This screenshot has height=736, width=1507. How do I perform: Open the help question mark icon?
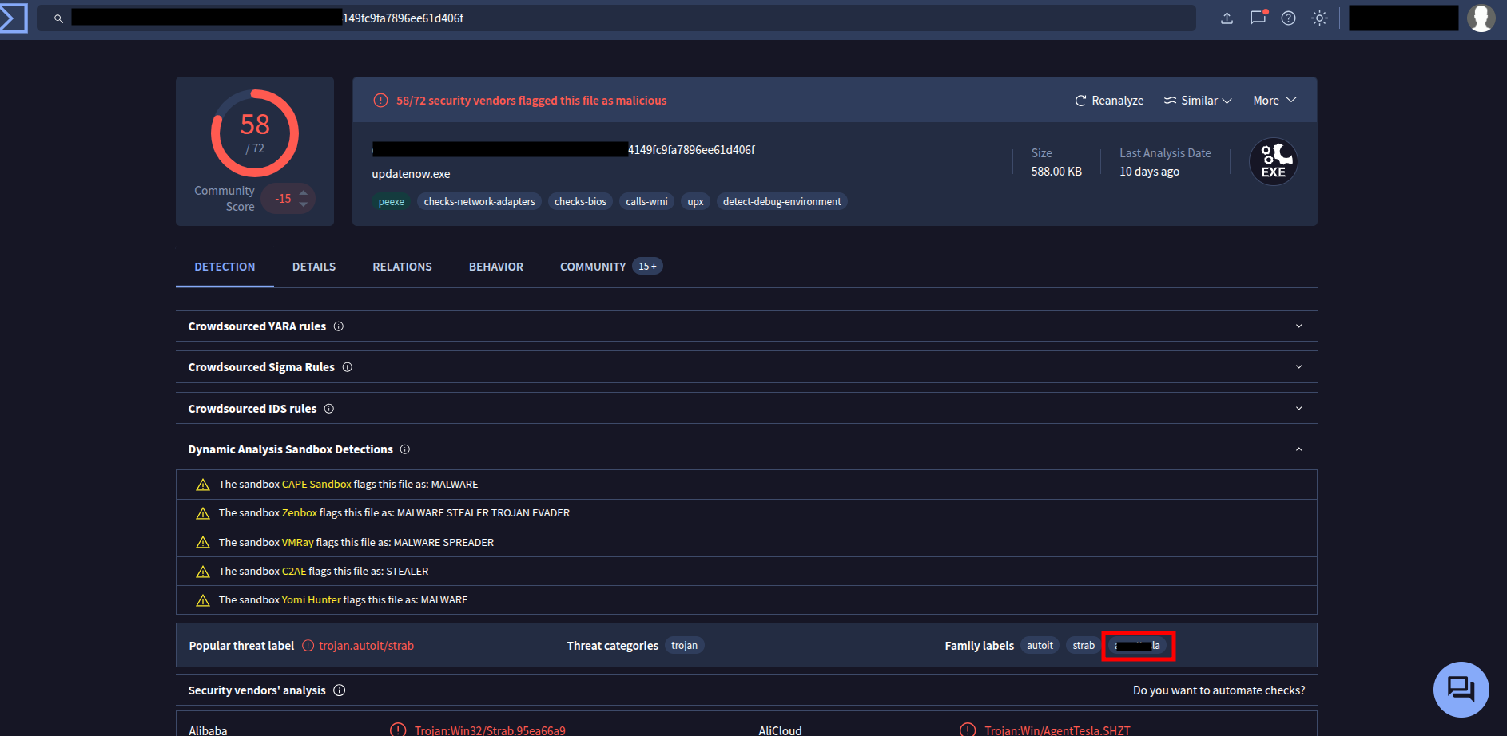[1288, 18]
